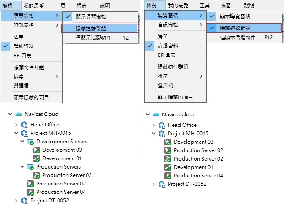This screenshot has width=285, height=209.
Task: Select Production Server 04 in the left tree
Action: [61, 192]
